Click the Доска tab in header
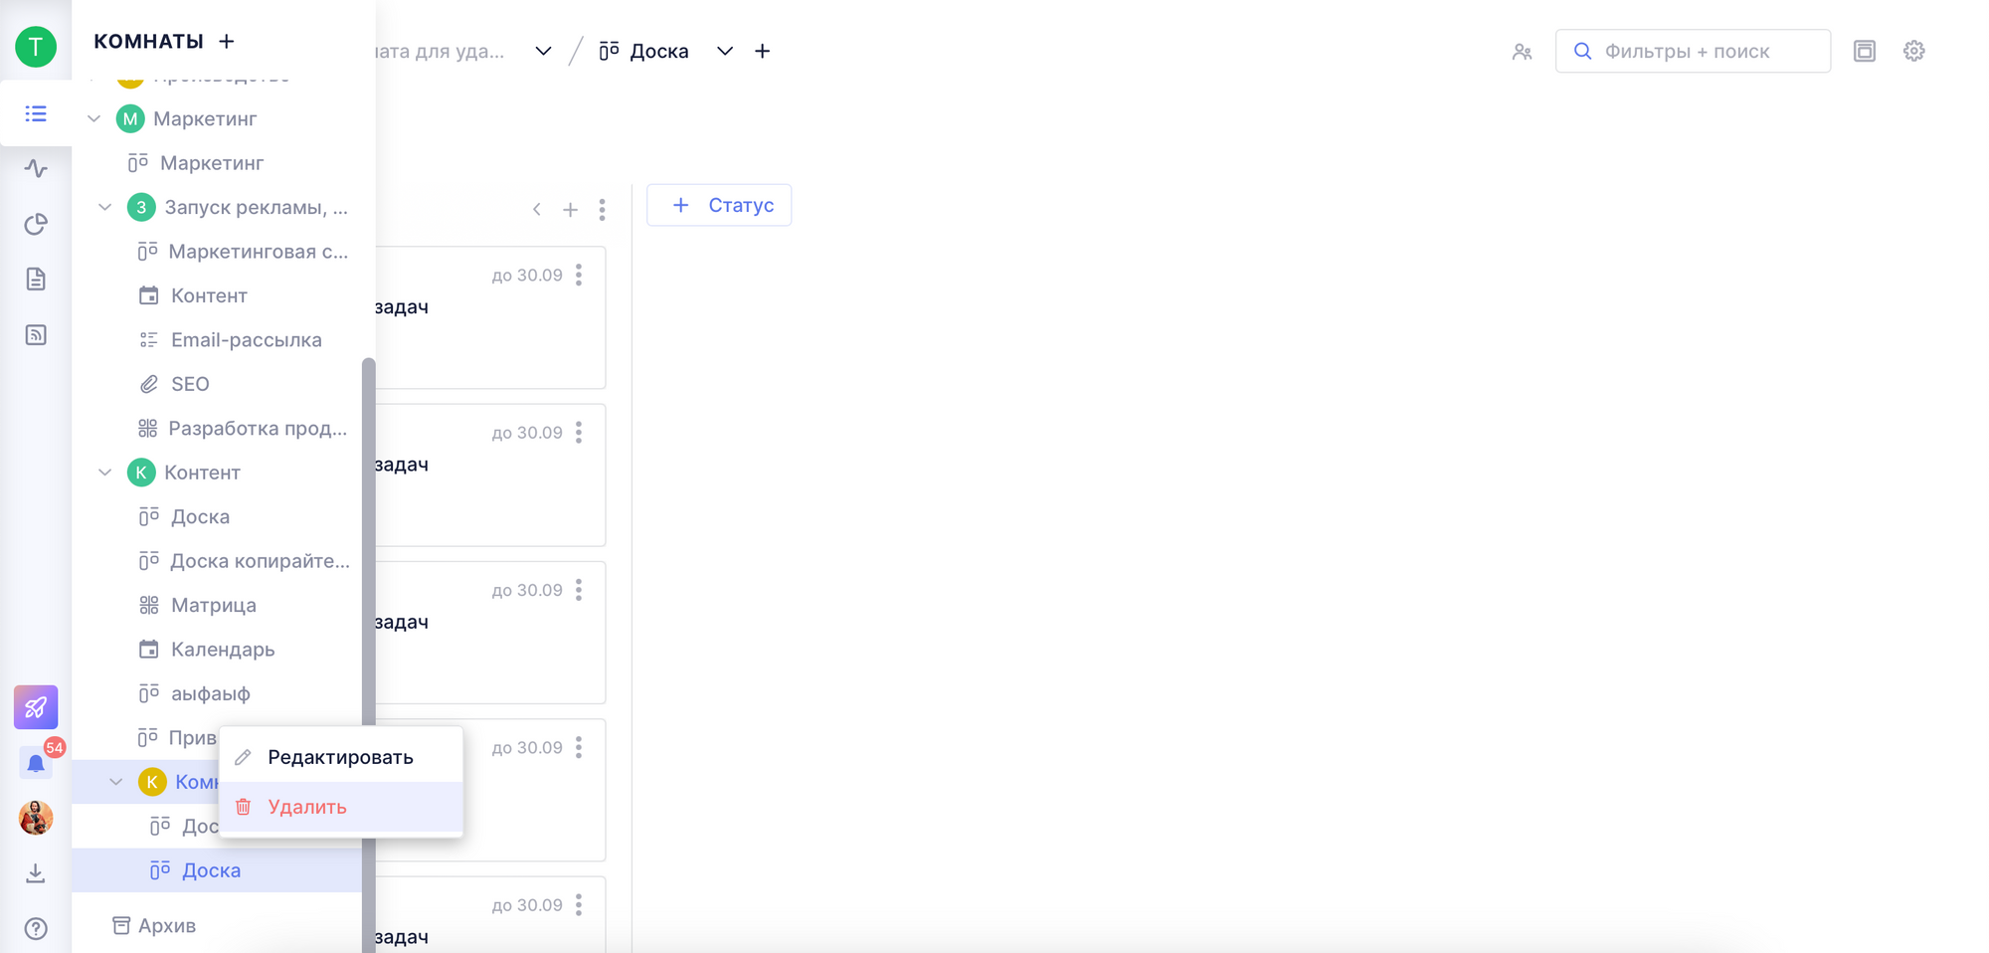Image resolution: width=1989 pixels, height=953 pixels. [x=644, y=51]
